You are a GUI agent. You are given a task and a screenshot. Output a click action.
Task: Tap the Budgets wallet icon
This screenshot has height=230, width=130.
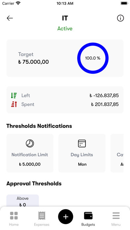[x=88, y=215]
